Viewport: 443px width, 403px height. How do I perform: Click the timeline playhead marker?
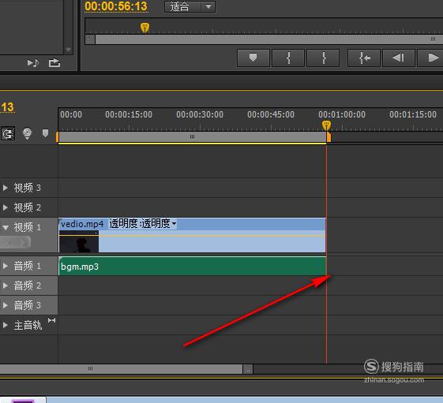click(326, 125)
